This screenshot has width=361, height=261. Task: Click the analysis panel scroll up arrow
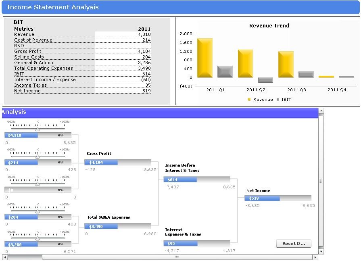tap(321, 111)
